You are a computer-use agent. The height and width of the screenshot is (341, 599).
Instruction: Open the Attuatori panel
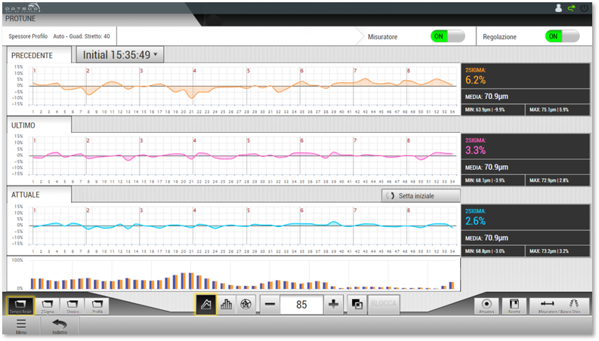click(x=486, y=305)
